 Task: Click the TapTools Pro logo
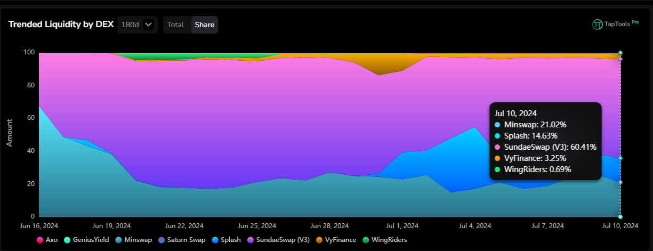pos(615,24)
